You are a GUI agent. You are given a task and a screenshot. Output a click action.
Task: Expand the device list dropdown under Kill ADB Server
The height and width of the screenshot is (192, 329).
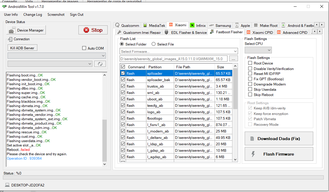tap(57, 56)
